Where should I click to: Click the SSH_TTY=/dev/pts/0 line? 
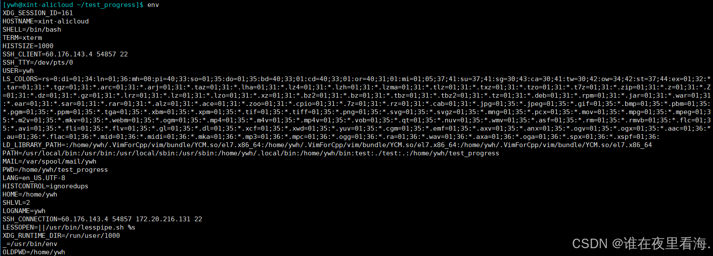38,62
